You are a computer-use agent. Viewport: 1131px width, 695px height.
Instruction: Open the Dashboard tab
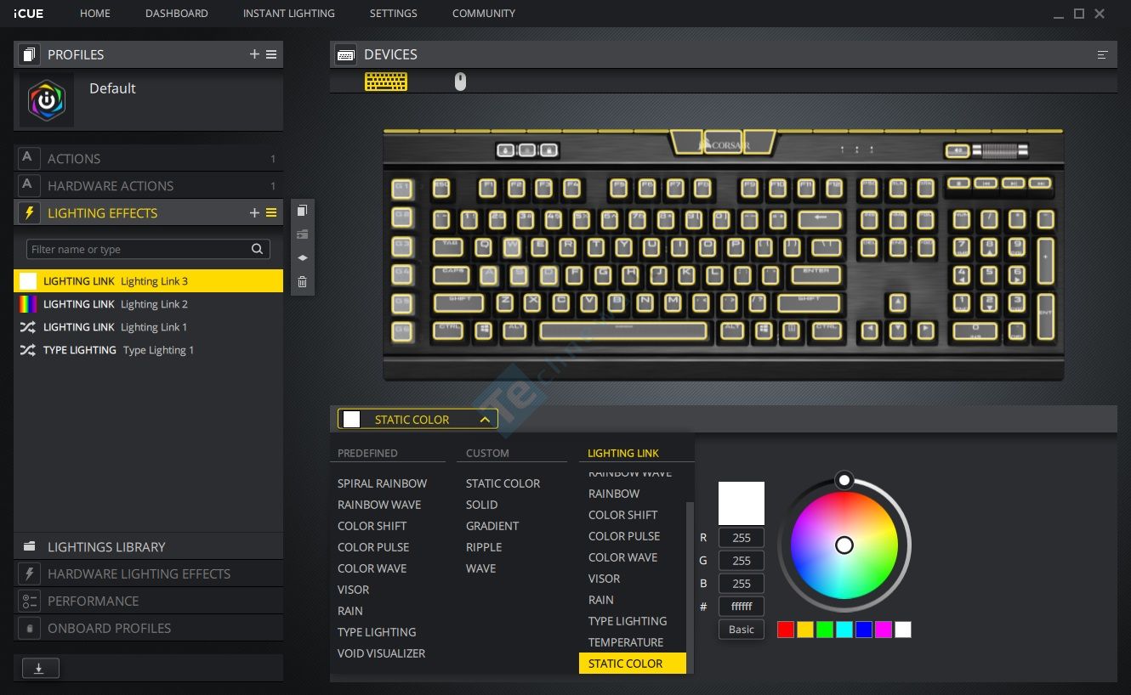(x=177, y=14)
